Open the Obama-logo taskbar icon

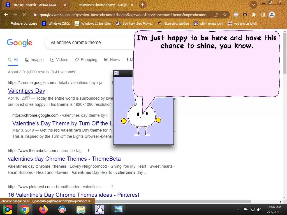(x=62, y=209)
